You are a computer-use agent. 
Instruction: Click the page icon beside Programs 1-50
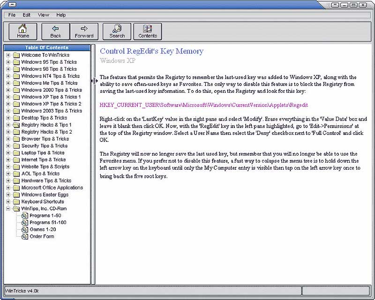point(25,216)
